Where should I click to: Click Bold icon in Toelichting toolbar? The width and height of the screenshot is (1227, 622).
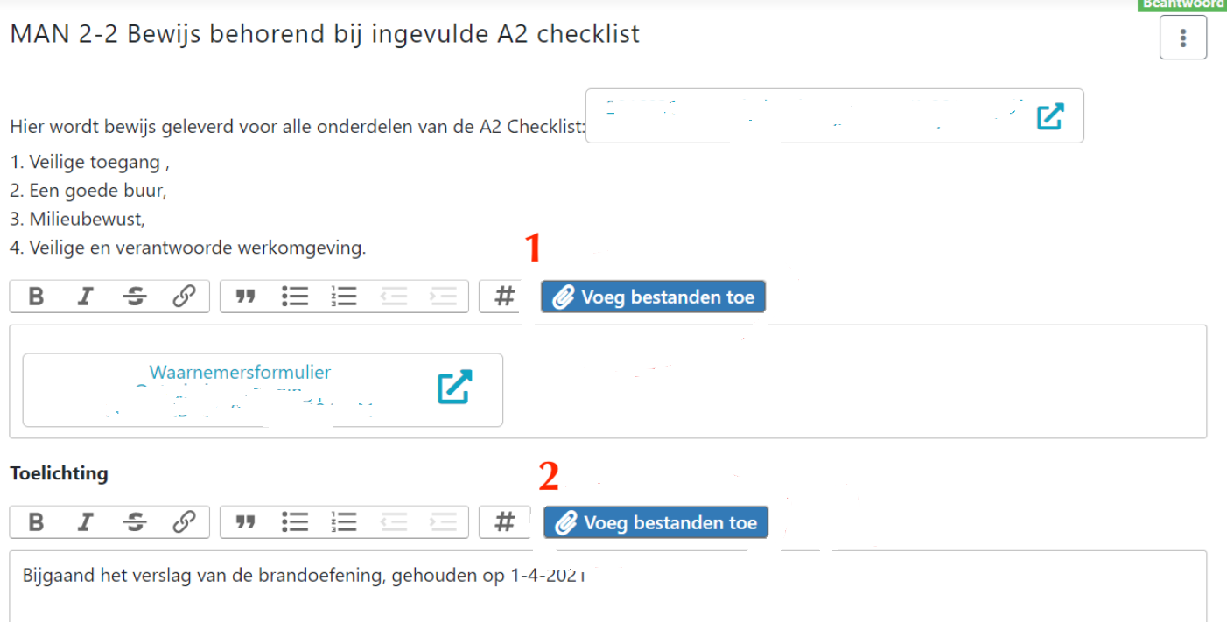tap(36, 522)
